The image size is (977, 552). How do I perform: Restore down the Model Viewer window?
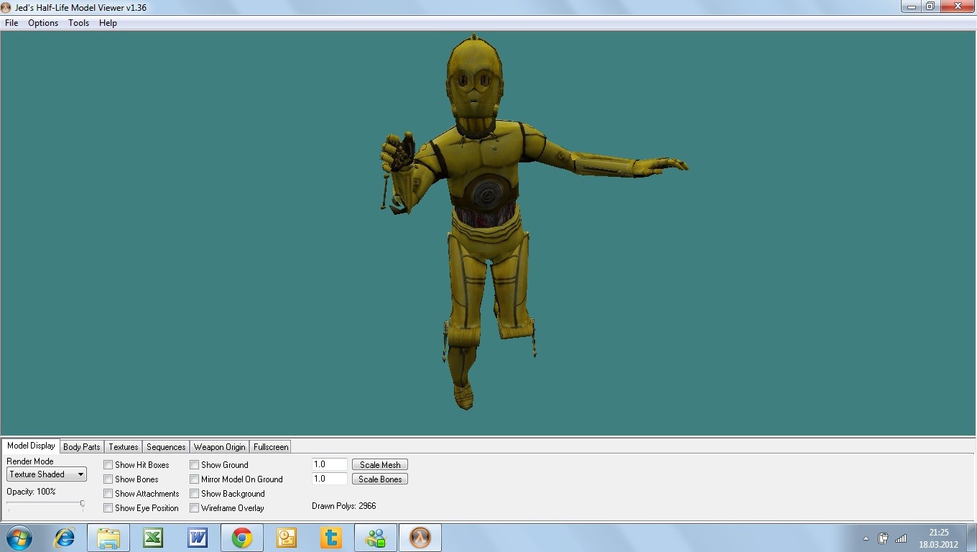click(x=930, y=6)
